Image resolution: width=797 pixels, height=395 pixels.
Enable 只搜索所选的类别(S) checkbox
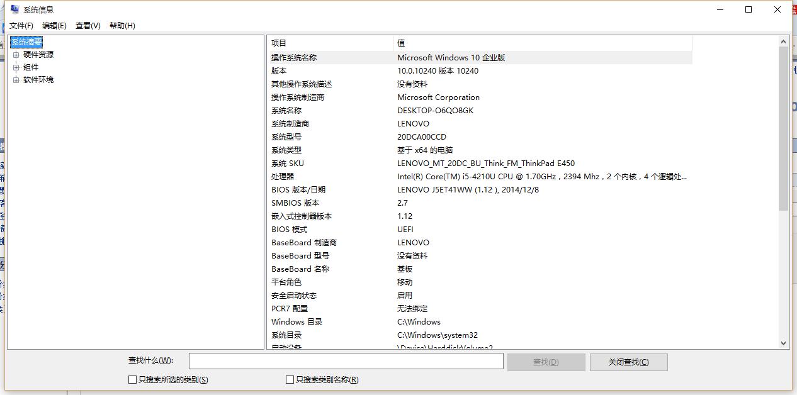[132, 380]
